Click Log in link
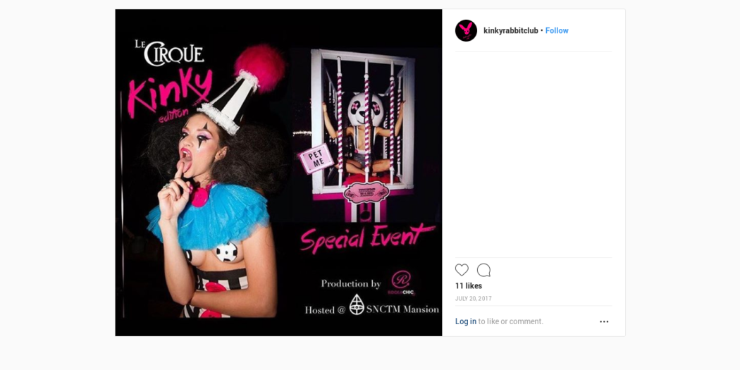740x370 pixels. [465, 321]
